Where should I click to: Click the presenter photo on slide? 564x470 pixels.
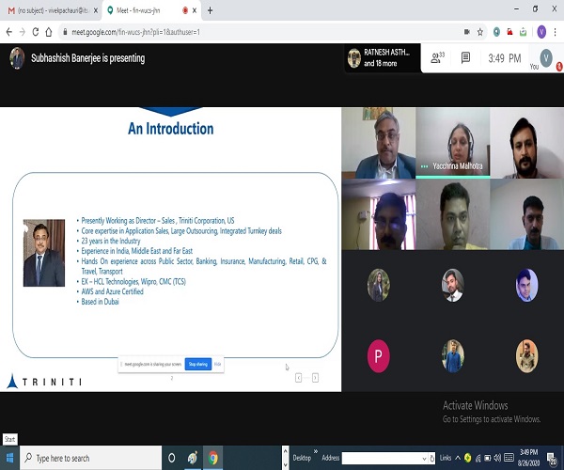point(44,253)
